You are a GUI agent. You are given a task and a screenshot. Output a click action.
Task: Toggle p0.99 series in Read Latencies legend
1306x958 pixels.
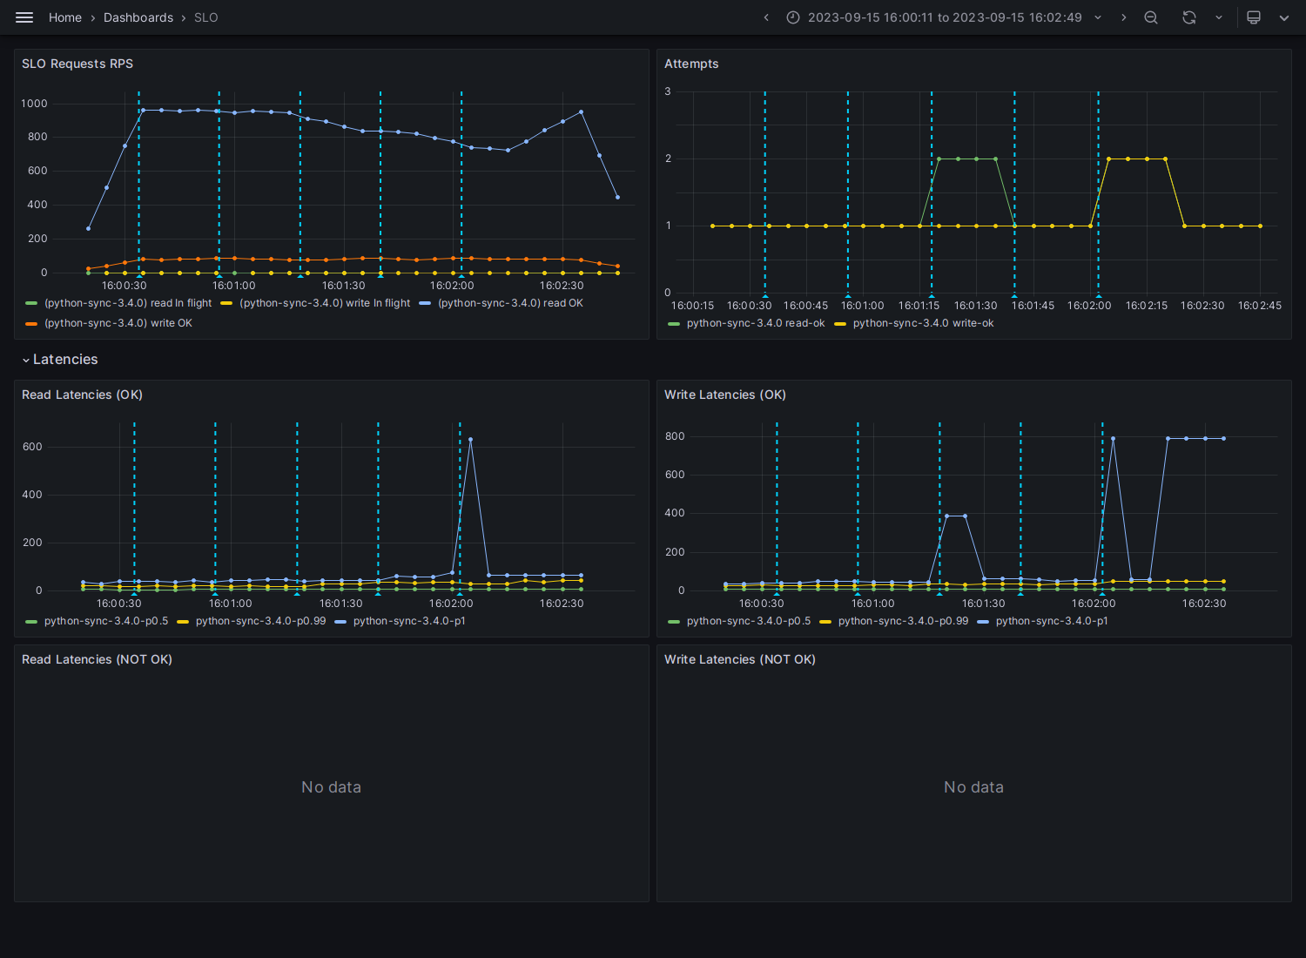(x=260, y=621)
